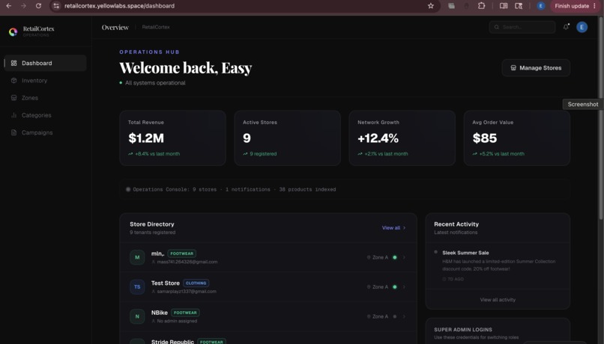
Task: Click the page vertical scrollbar
Action: pyautogui.click(x=601, y=119)
